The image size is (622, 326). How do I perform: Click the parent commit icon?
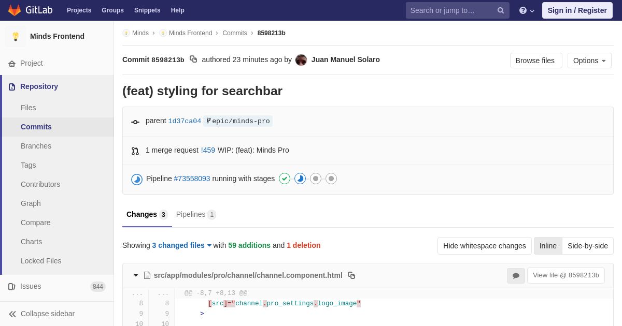135,122
